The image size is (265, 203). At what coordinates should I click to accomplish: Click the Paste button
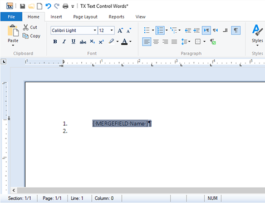point(13,33)
